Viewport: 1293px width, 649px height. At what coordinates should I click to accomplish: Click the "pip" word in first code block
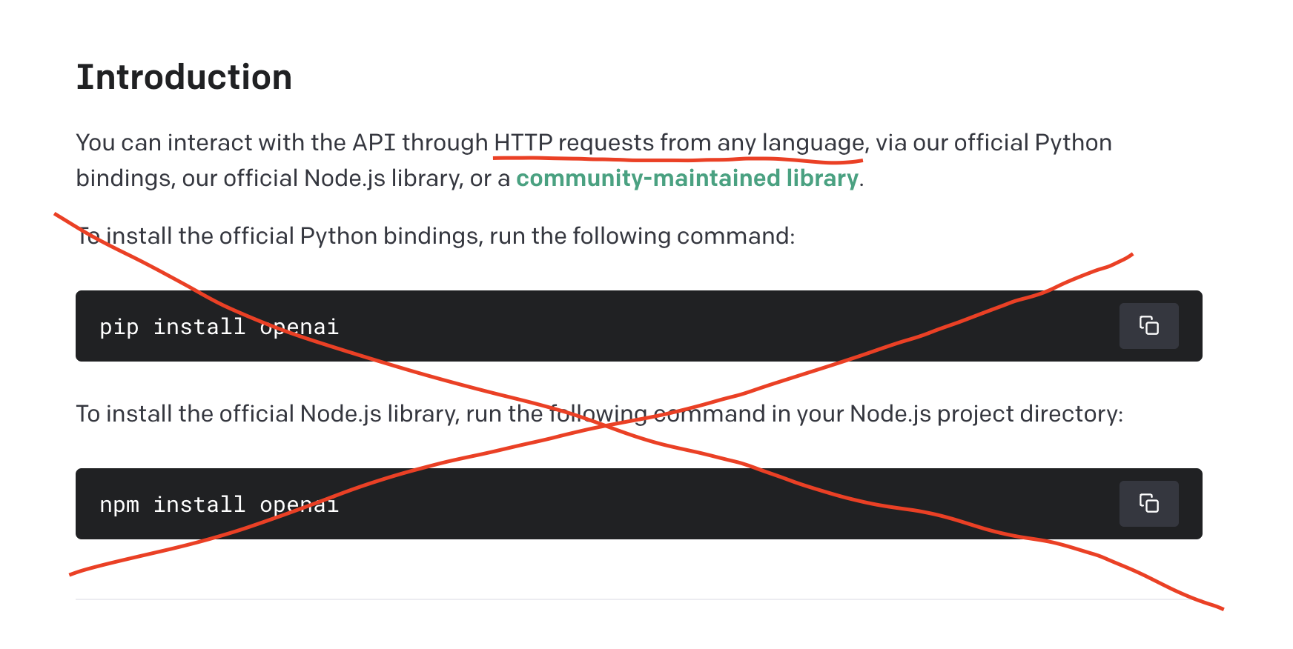tap(119, 327)
